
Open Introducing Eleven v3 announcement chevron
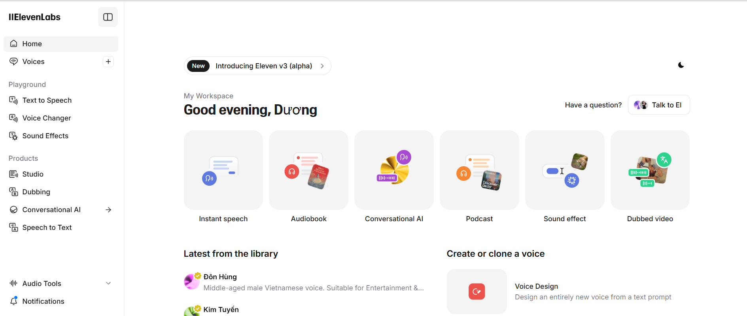322,66
